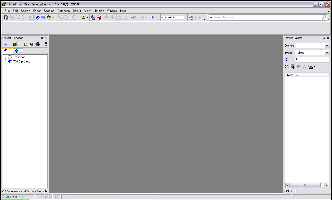The width and height of the screenshot is (332, 200).
Task: Pin the Object Palette panel
Action: click(325, 38)
